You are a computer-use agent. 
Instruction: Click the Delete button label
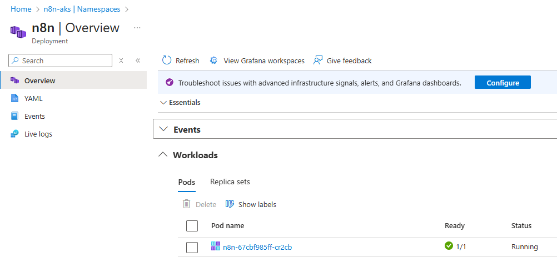[x=206, y=204]
